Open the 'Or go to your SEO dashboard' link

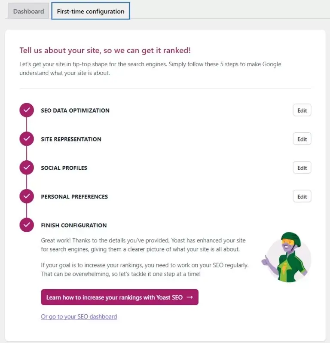coord(79,316)
